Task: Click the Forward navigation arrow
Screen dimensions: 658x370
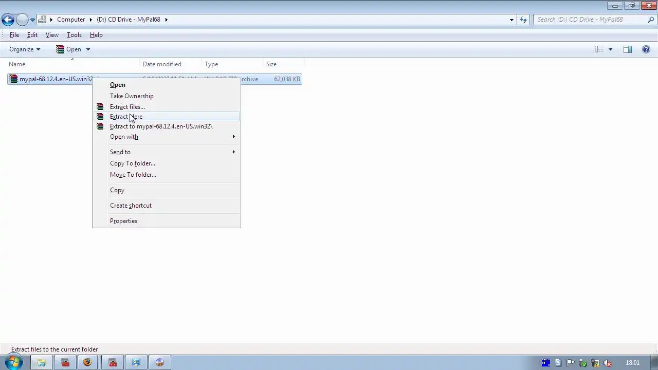Action: click(x=22, y=20)
